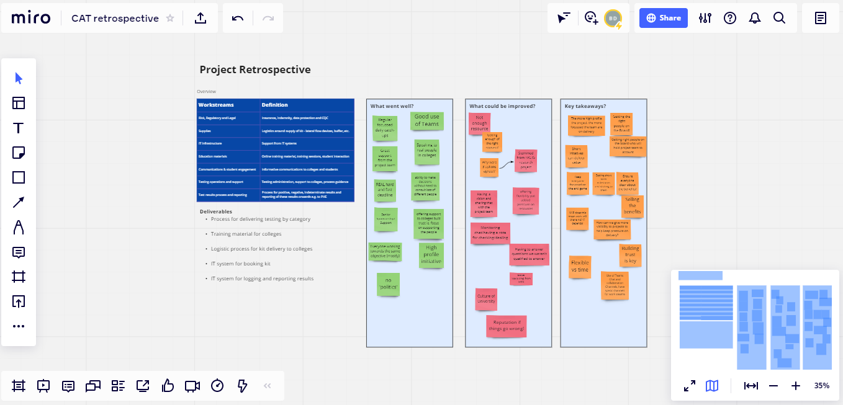
Task: Select the Frame tool in left toolbar
Action: [19, 277]
